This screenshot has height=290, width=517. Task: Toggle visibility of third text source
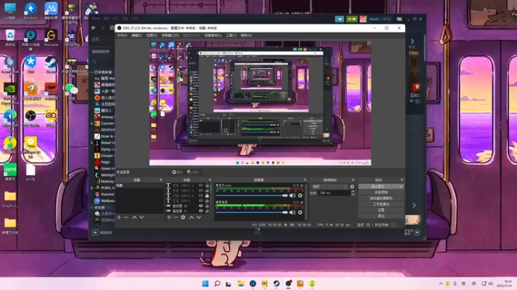coord(201,196)
